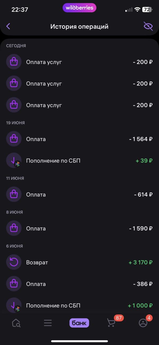Image resolution: width=159 pixels, height=345 pixels.
Task: Tap shopping bag icon of first Оплата услуг
Action: (x=14, y=62)
